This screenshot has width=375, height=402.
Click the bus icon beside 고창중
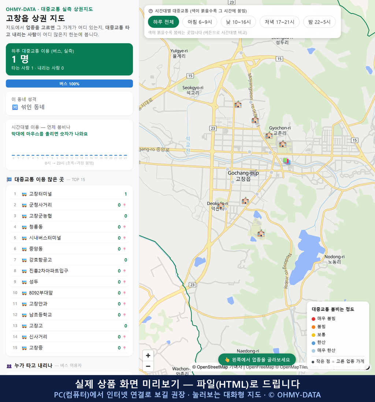(25, 348)
